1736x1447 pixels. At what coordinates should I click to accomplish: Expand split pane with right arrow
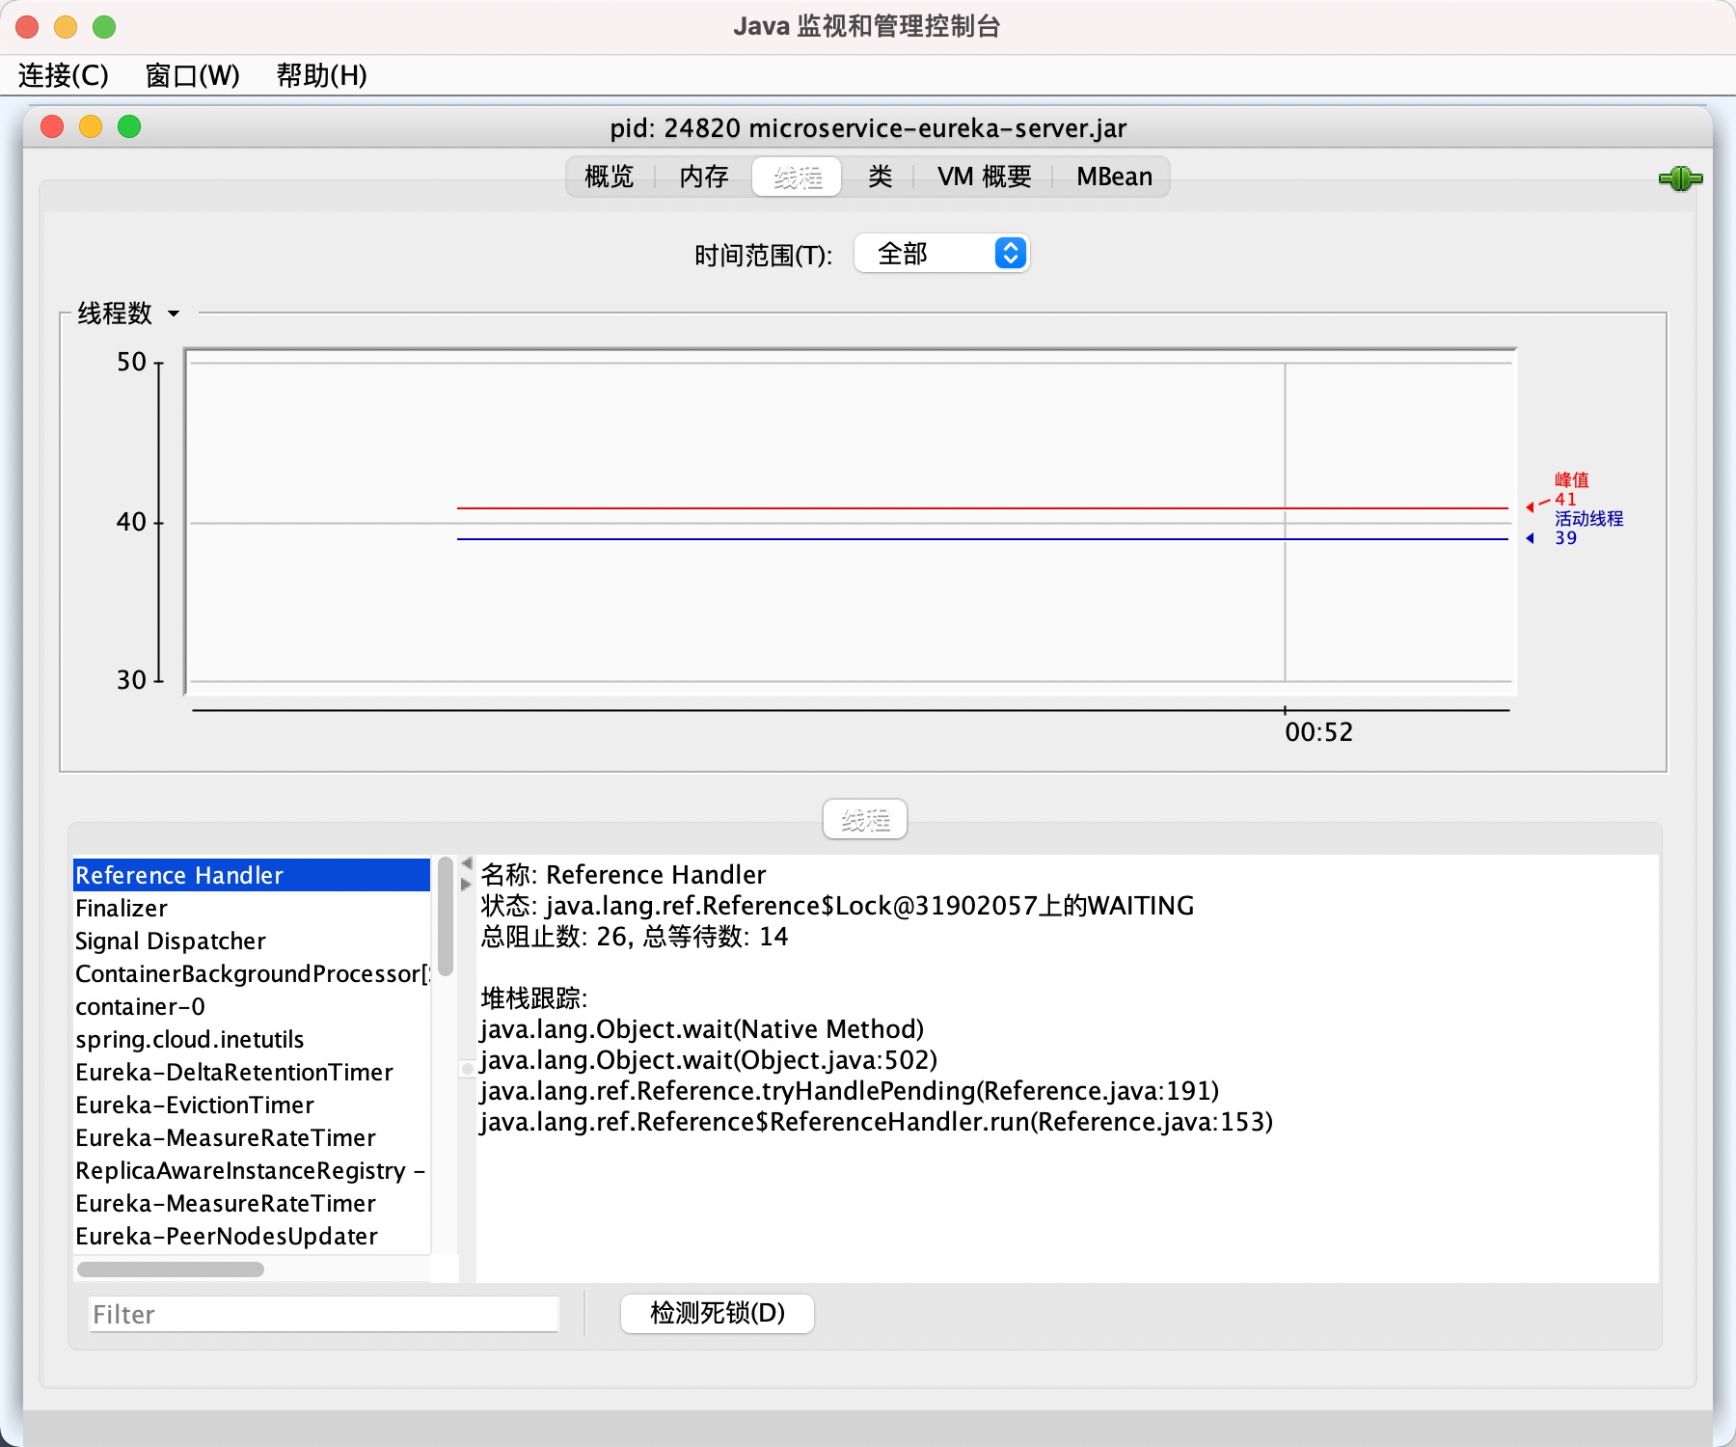click(467, 884)
